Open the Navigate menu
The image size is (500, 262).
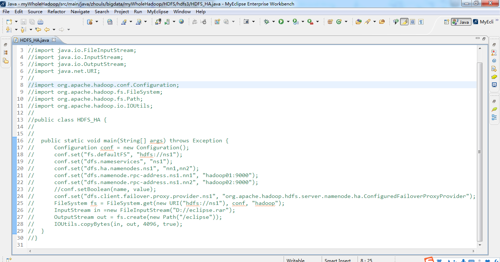pos(80,11)
